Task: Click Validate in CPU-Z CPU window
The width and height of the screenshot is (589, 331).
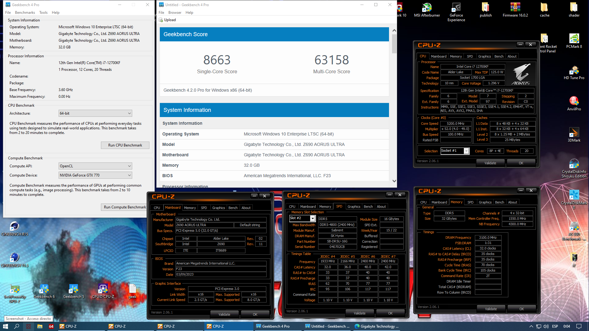Action: pos(490,163)
